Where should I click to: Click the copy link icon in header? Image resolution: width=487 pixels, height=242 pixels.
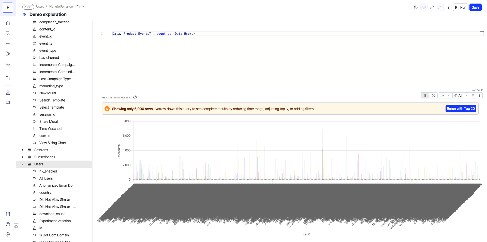click(432, 7)
